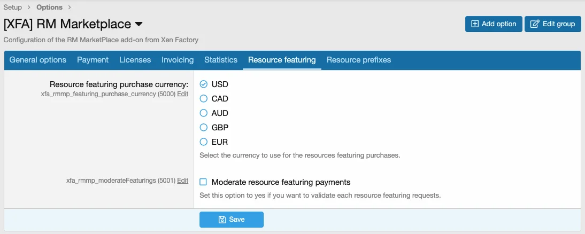Select EUR as purchase currency
585x234 pixels.
[x=203, y=142]
